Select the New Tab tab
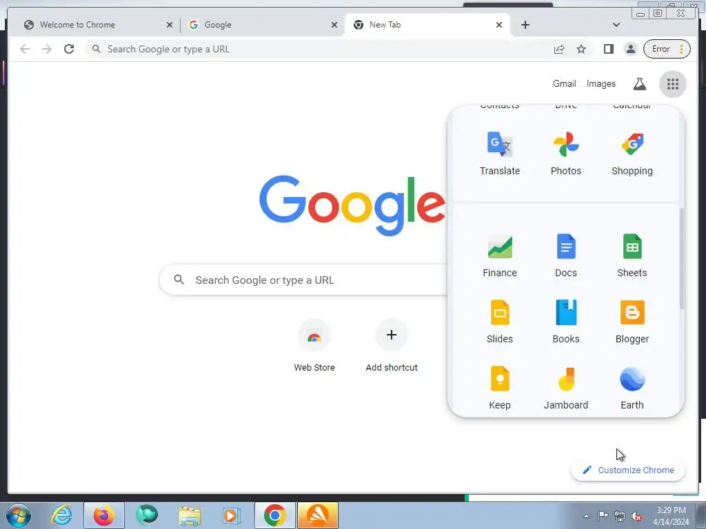 pyautogui.click(x=427, y=25)
